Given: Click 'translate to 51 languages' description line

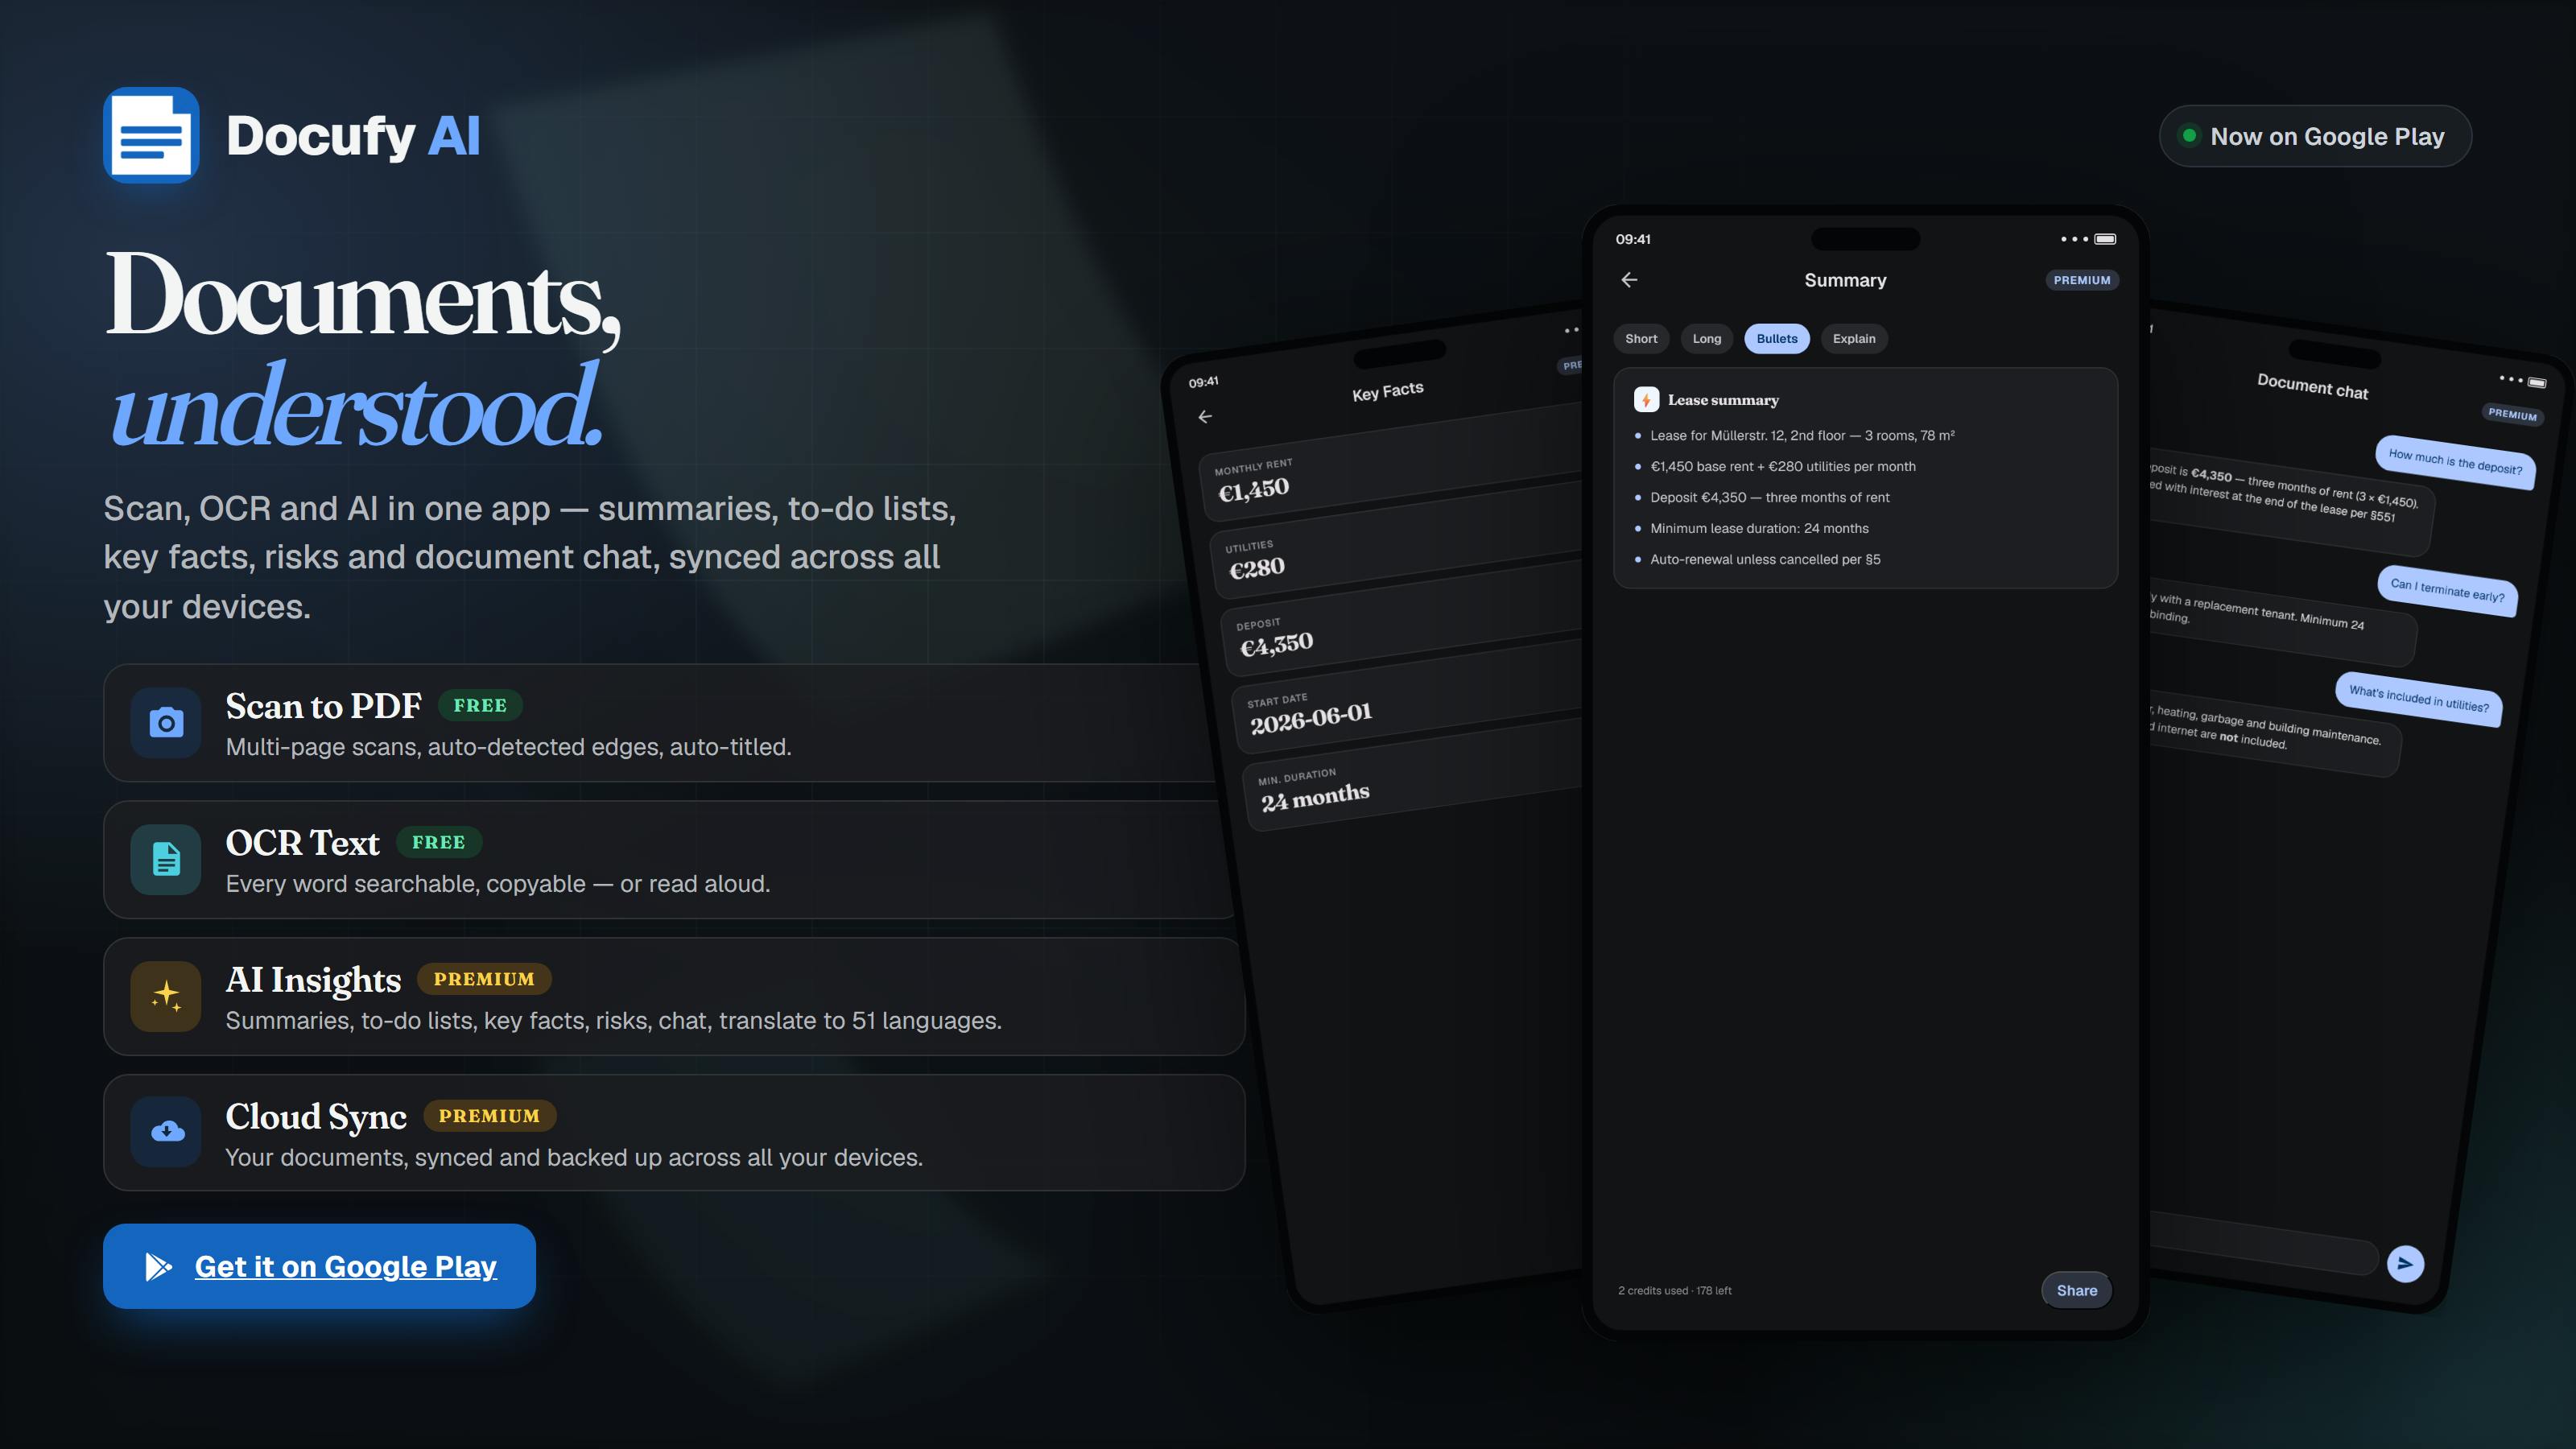Looking at the screenshot, I should [x=614, y=1021].
